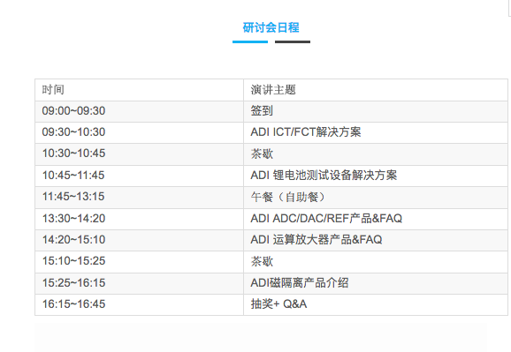Select the 16:15~16:45 time cell

pos(139,304)
